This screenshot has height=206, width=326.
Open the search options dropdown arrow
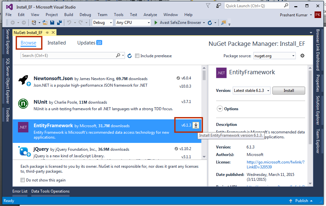(x=123, y=56)
